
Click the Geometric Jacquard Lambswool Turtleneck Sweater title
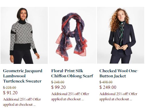23,76
